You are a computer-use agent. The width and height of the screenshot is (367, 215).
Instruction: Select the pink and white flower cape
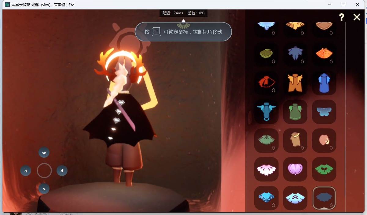pos(266,169)
